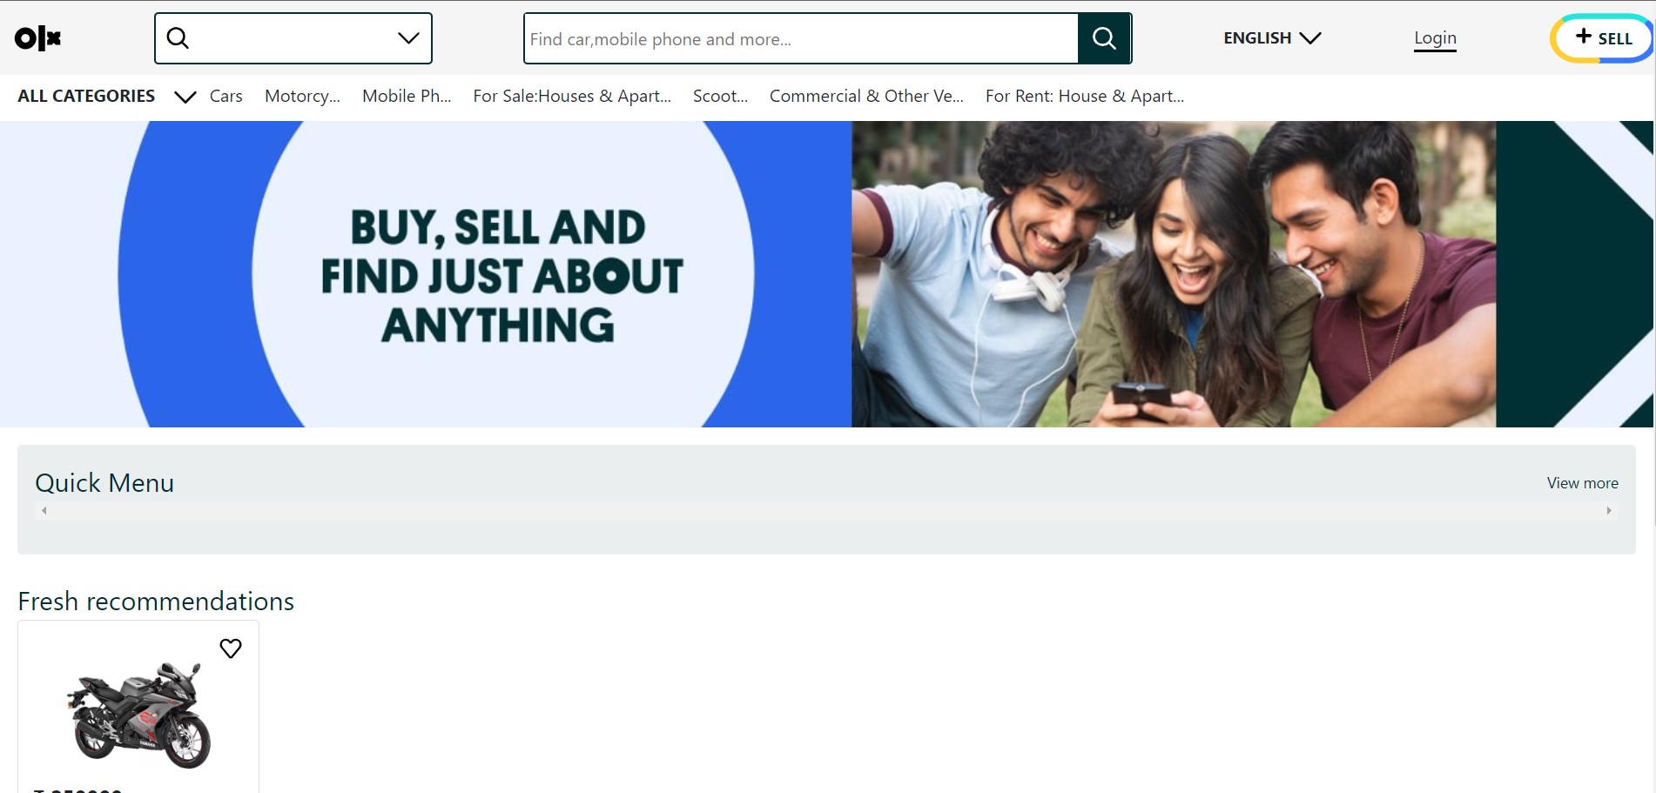This screenshot has width=1656, height=793.
Task: Open the Motorcycles category link
Action: [302, 97]
